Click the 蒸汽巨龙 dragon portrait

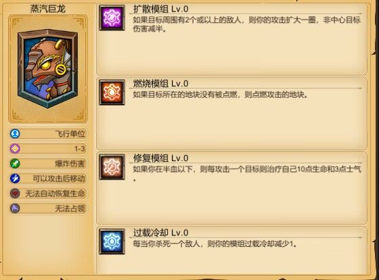pyautogui.click(x=48, y=69)
